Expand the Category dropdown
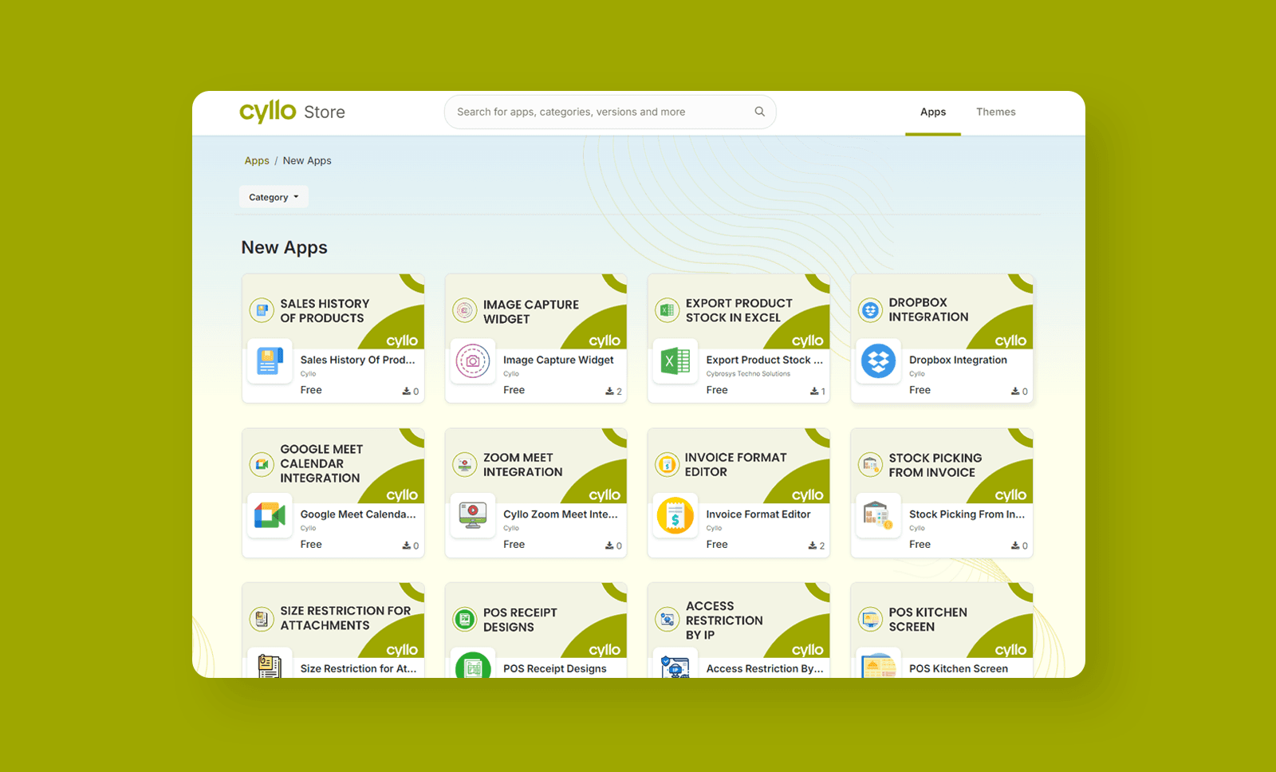This screenshot has width=1276, height=772. tap(274, 197)
